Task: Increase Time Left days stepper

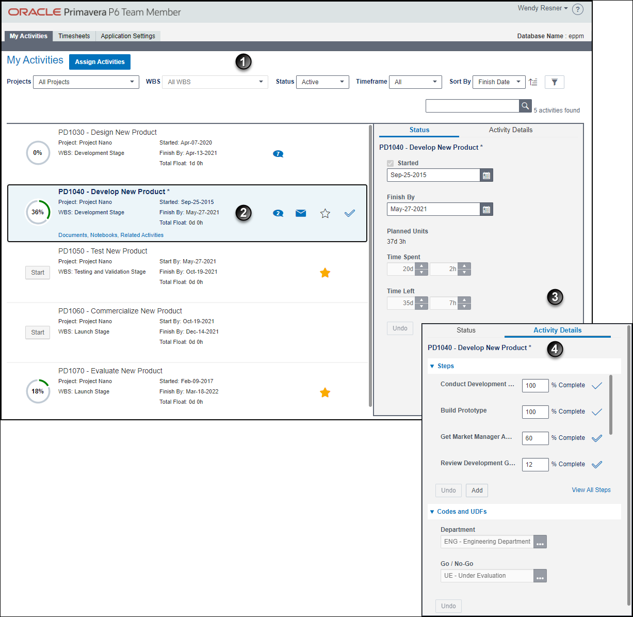Action: 421,300
